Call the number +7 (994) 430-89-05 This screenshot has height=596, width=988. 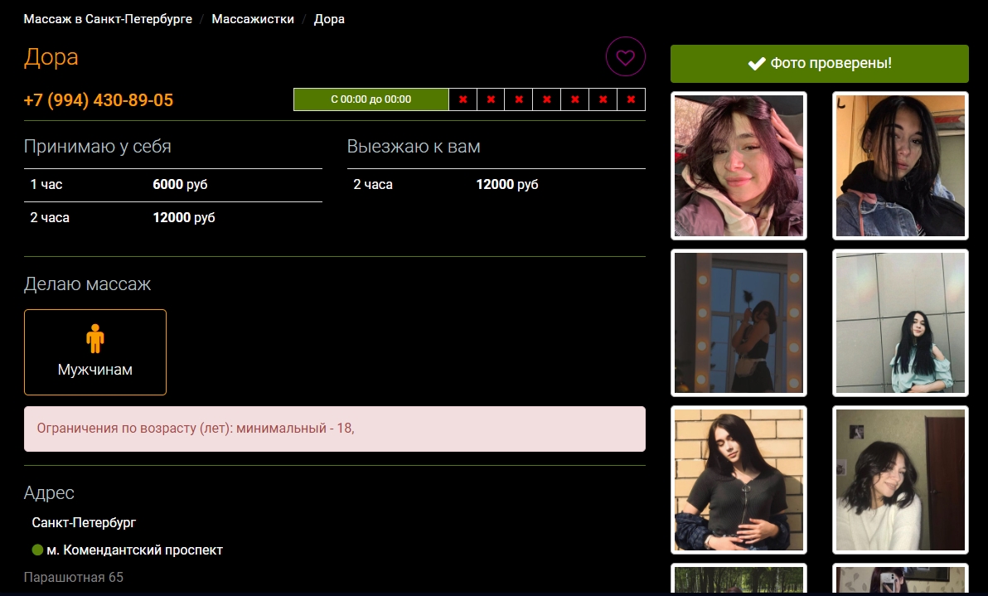tap(99, 100)
